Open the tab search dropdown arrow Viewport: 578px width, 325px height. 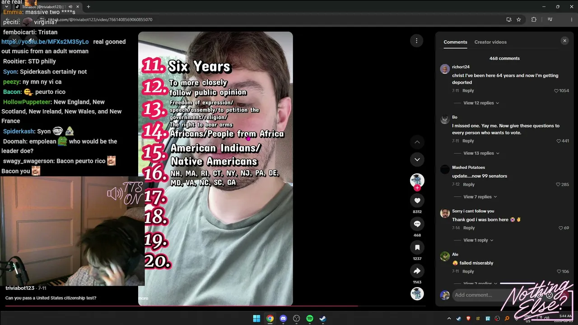point(6,7)
